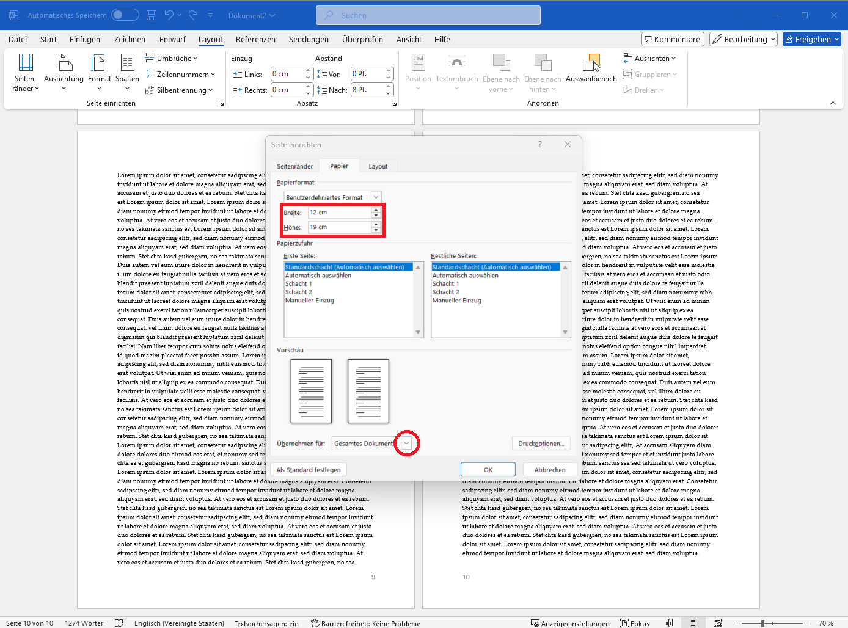The width and height of the screenshot is (848, 628).
Task: Open the Datei menu
Action: coord(18,39)
